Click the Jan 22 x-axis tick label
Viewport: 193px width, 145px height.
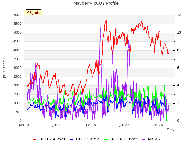(x=124, y=125)
